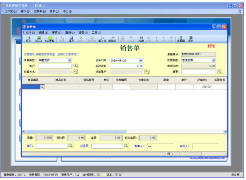Click the 商品名称 column header
This screenshot has width=246, height=180.
tap(61, 80)
